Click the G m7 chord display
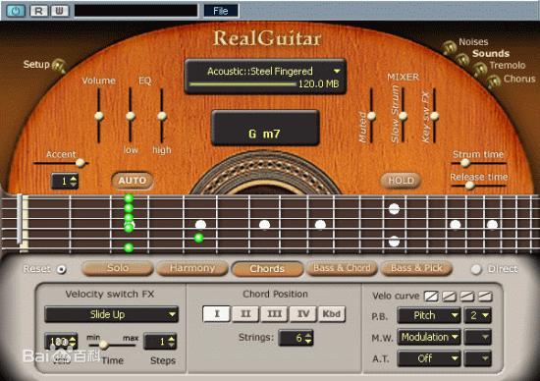The image size is (540, 381). tap(265, 128)
